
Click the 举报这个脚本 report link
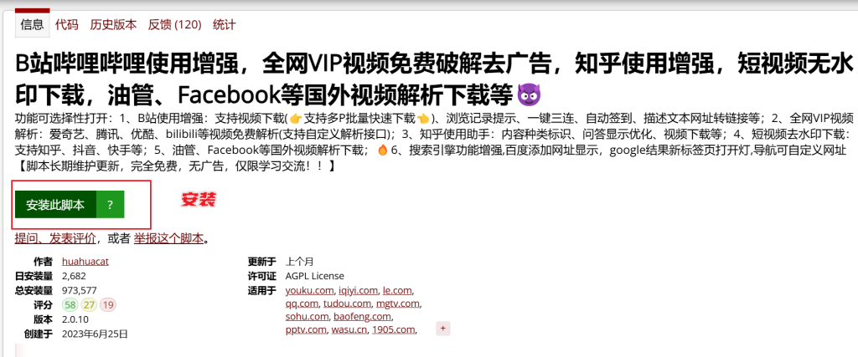[x=168, y=238]
